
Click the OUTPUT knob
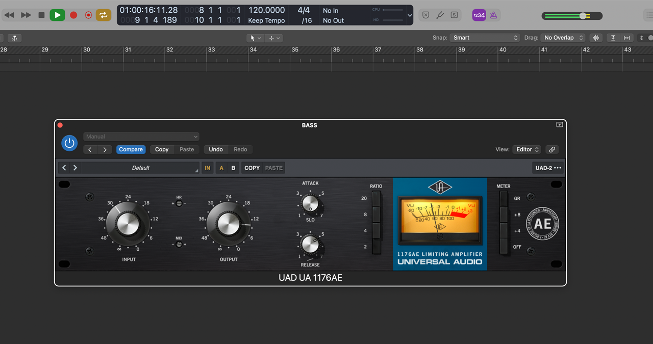(229, 224)
